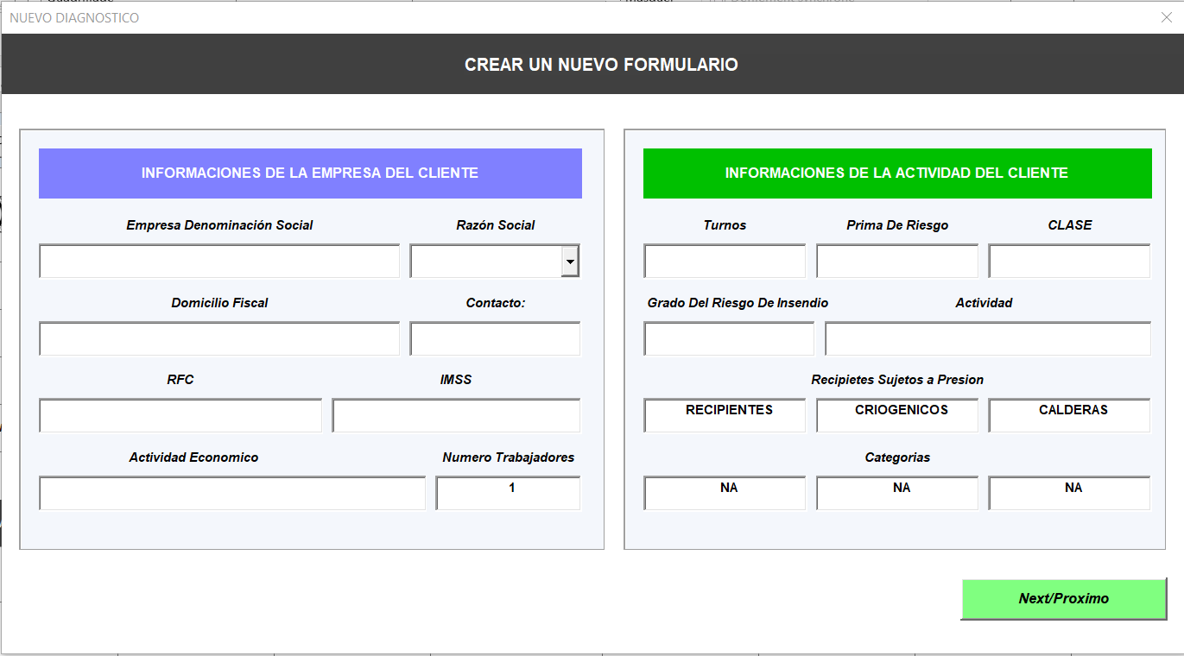Click the Recipietes Sujetos a Presion label

tap(897, 380)
